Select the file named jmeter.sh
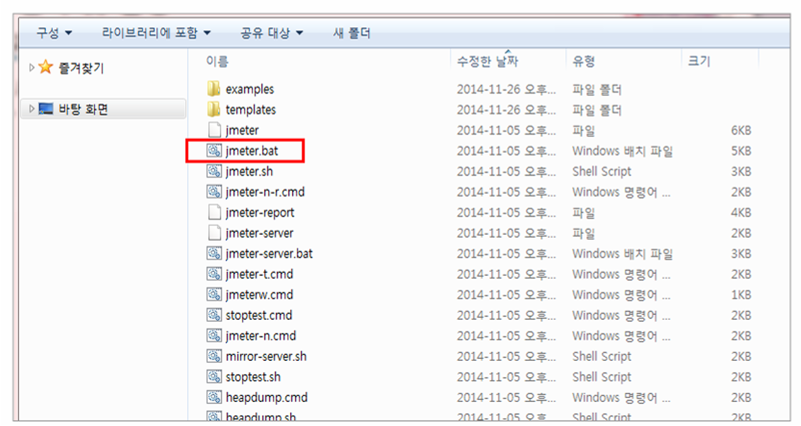The height and width of the screenshot is (426, 801). (250, 171)
